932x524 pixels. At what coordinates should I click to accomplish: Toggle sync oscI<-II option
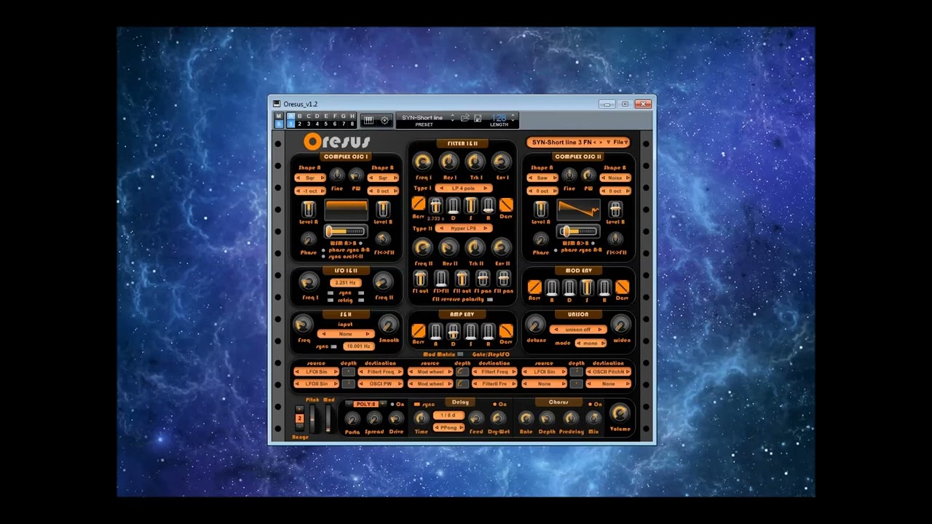pyautogui.click(x=324, y=257)
